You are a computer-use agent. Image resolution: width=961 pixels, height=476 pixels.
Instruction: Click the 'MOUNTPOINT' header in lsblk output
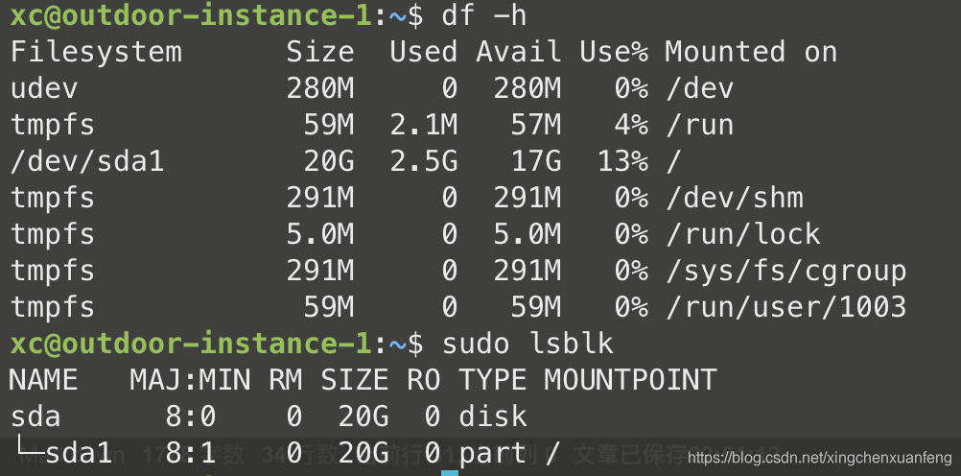[x=630, y=380]
